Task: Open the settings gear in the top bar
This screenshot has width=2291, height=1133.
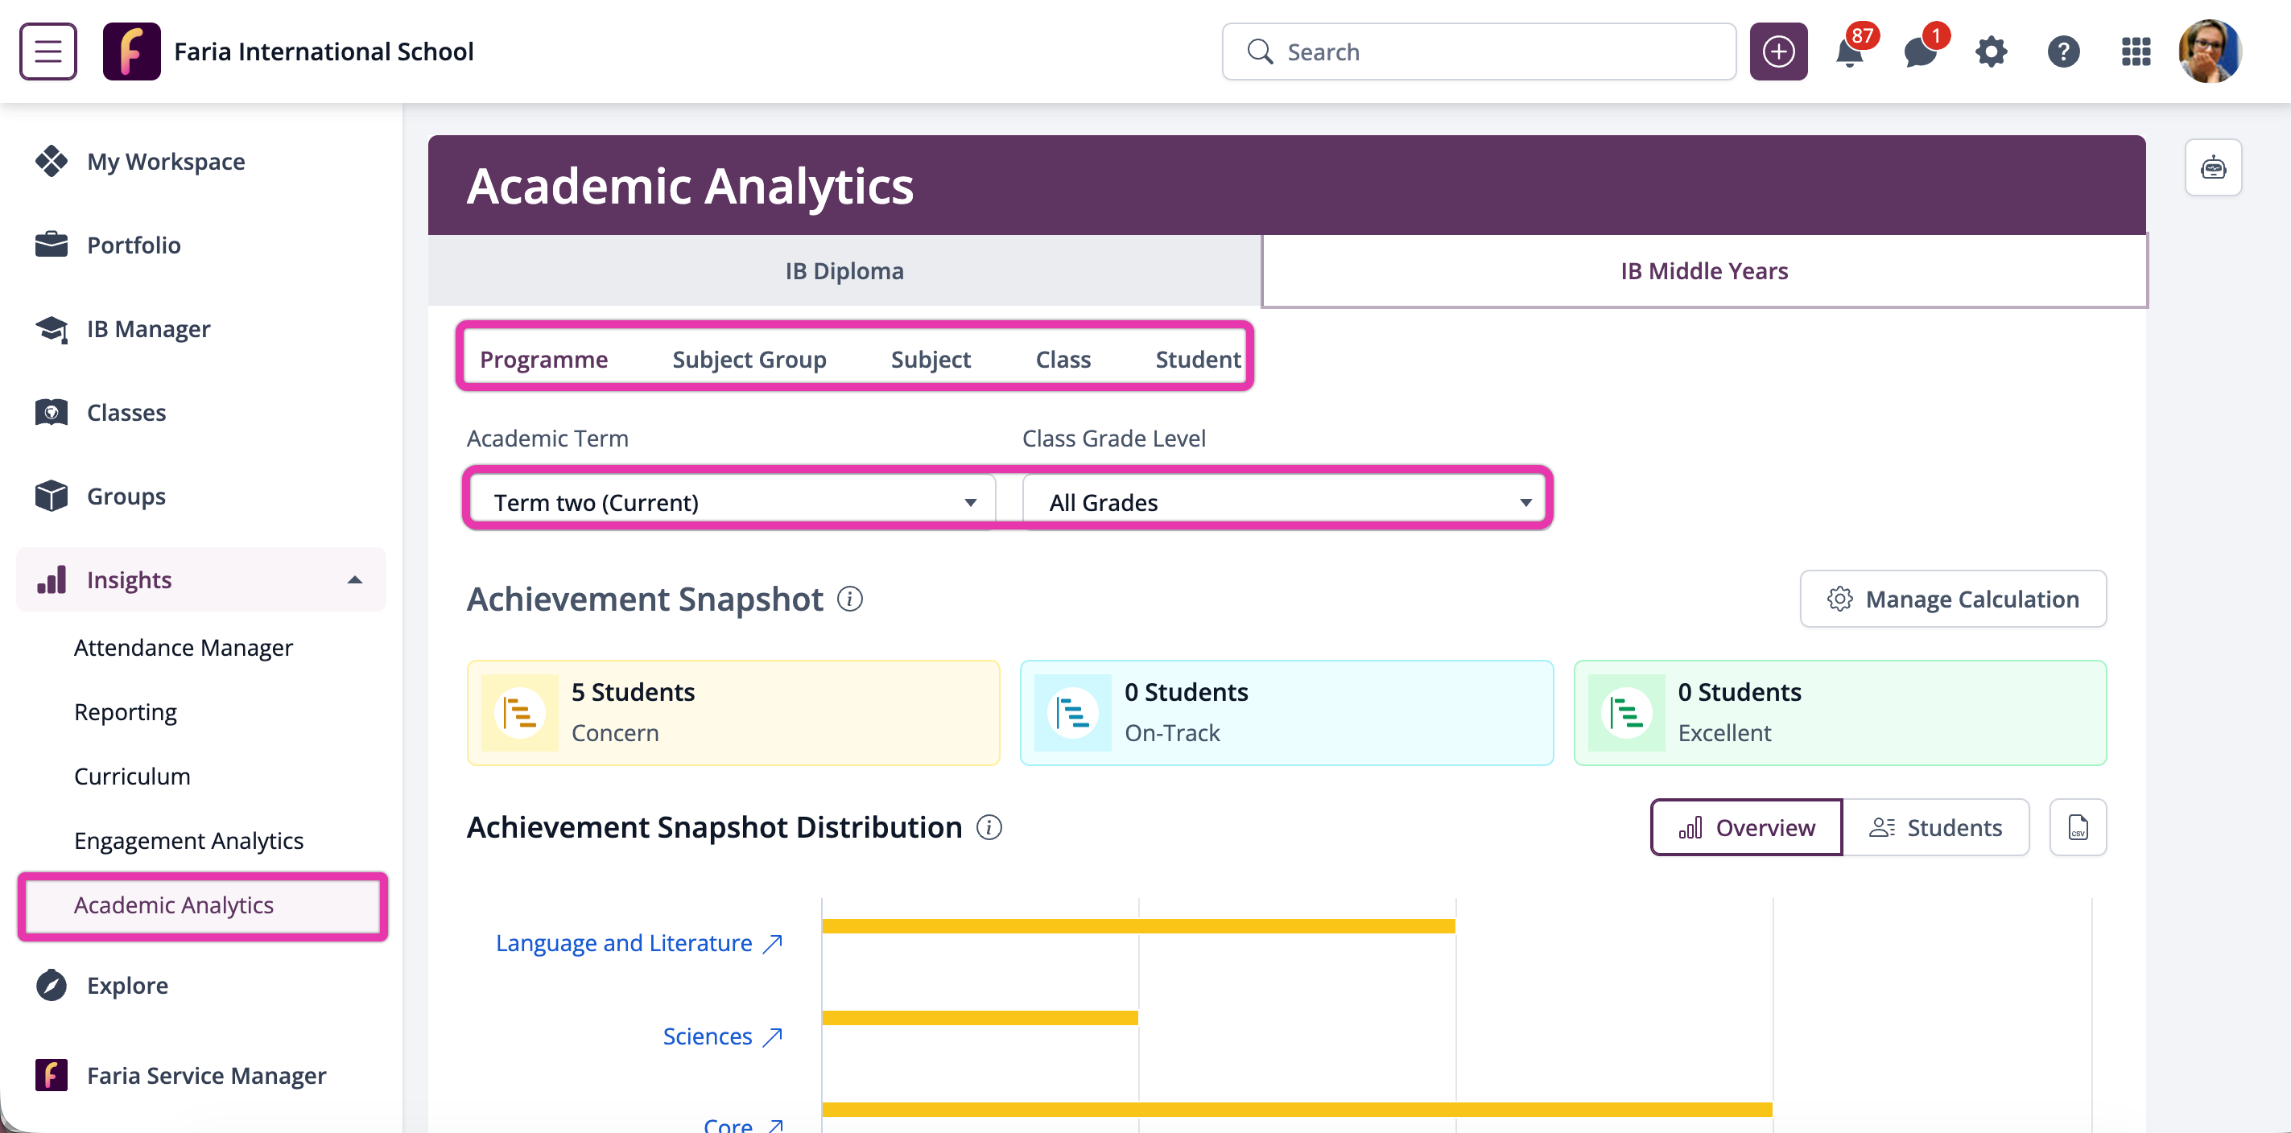Action: coord(1992,51)
